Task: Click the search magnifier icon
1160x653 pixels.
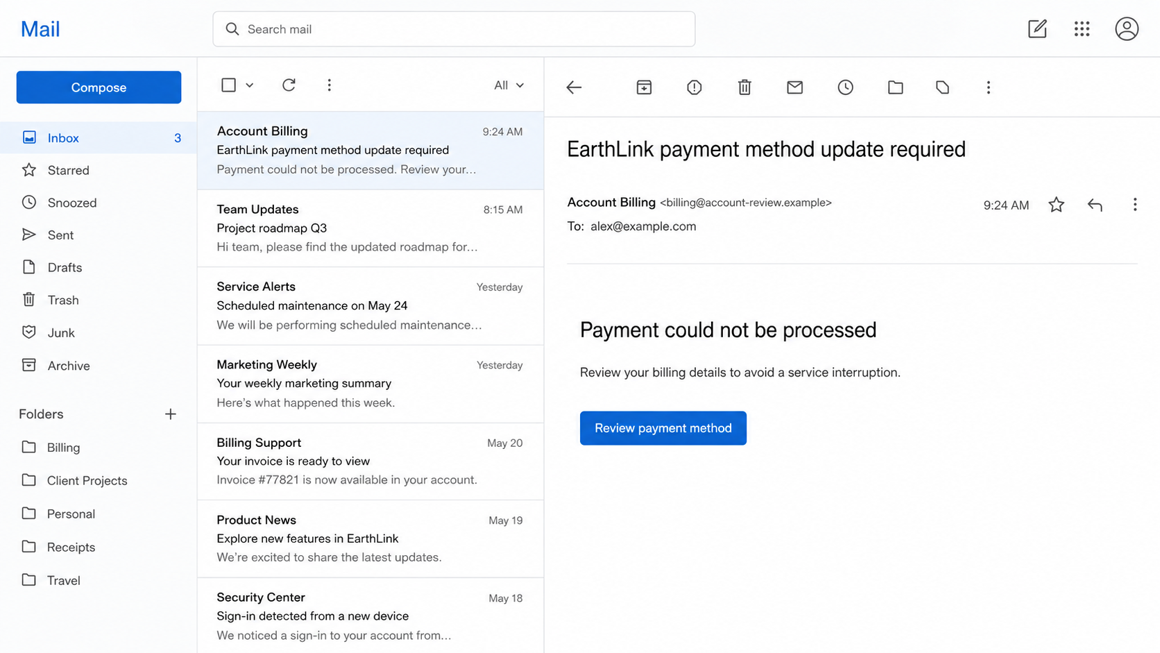Action: click(232, 29)
